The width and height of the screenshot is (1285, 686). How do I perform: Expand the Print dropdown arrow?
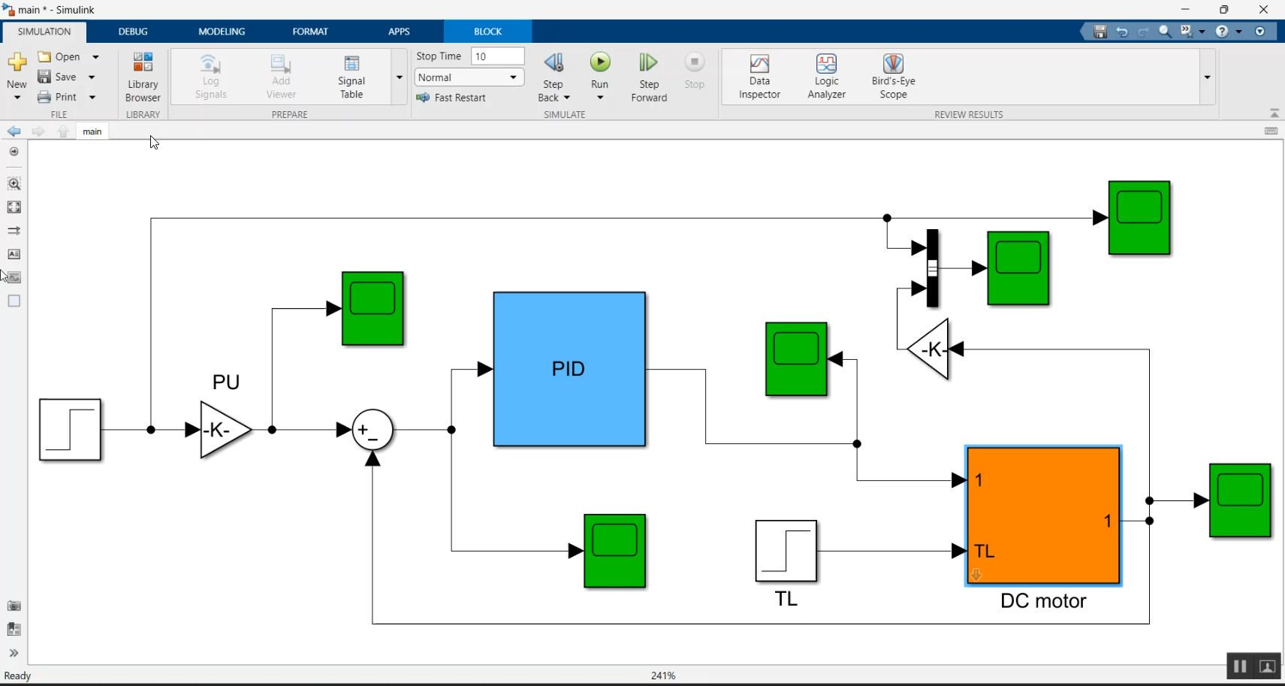[x=92, y=97]
